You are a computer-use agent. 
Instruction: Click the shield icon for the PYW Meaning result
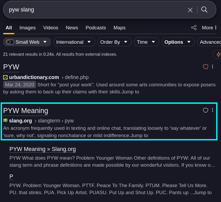(206, 110)
